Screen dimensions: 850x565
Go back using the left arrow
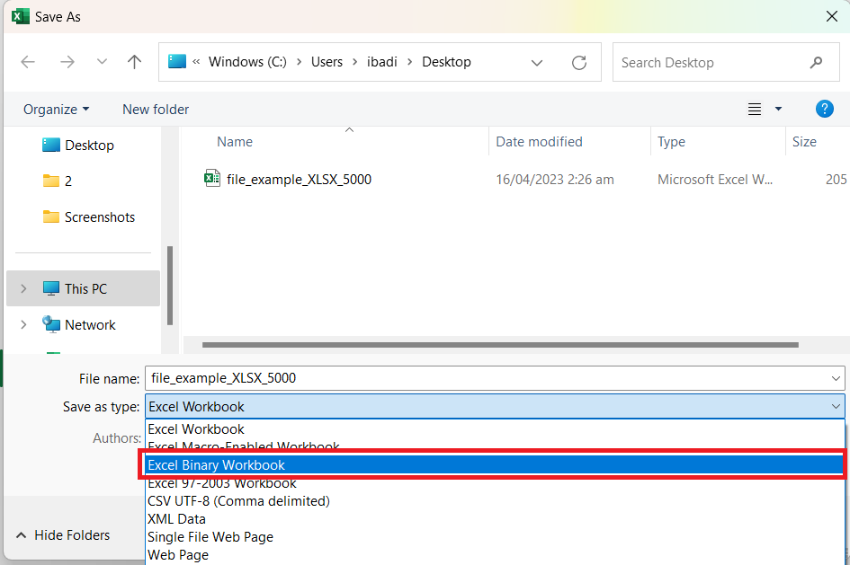[28, 62]
